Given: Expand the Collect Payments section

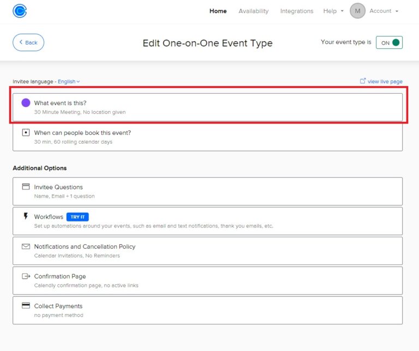Looking at the screenshot, I should tap(207, 311).
